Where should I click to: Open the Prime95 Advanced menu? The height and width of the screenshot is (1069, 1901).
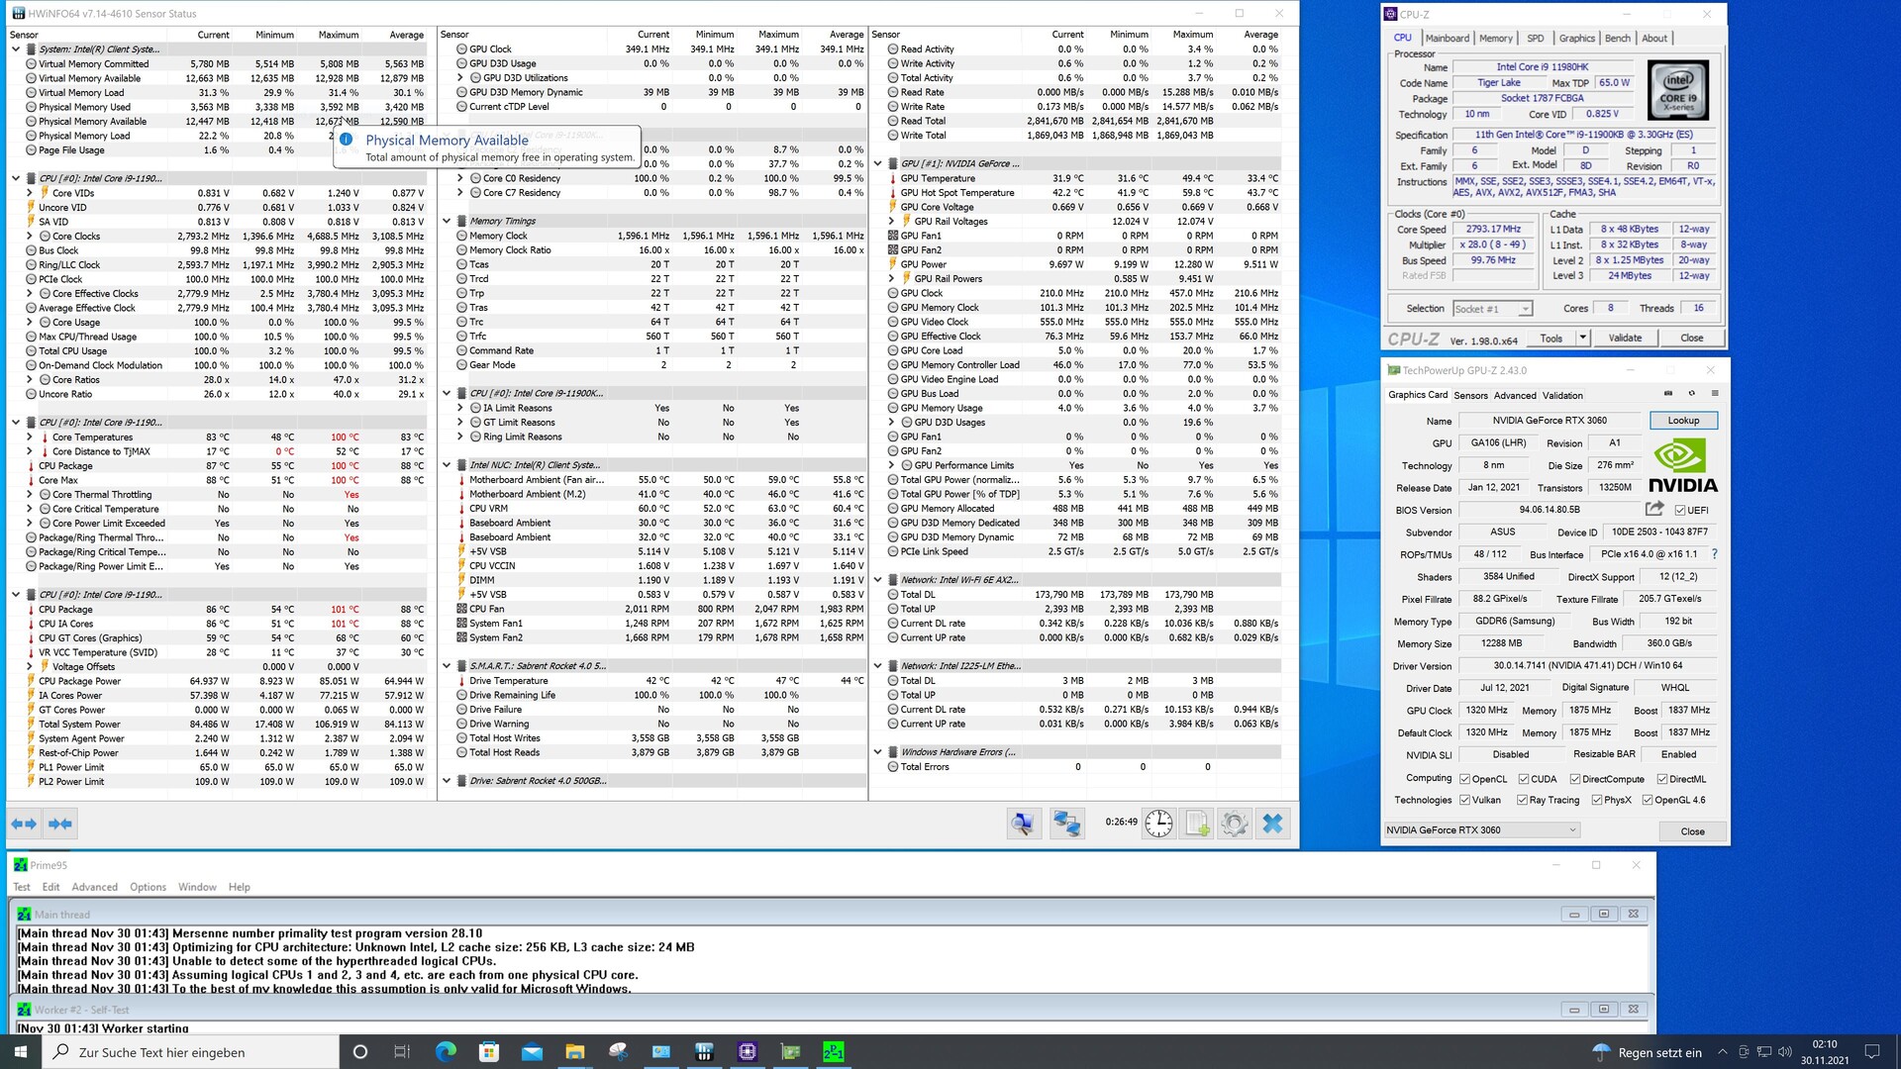[x=94, y=887]
